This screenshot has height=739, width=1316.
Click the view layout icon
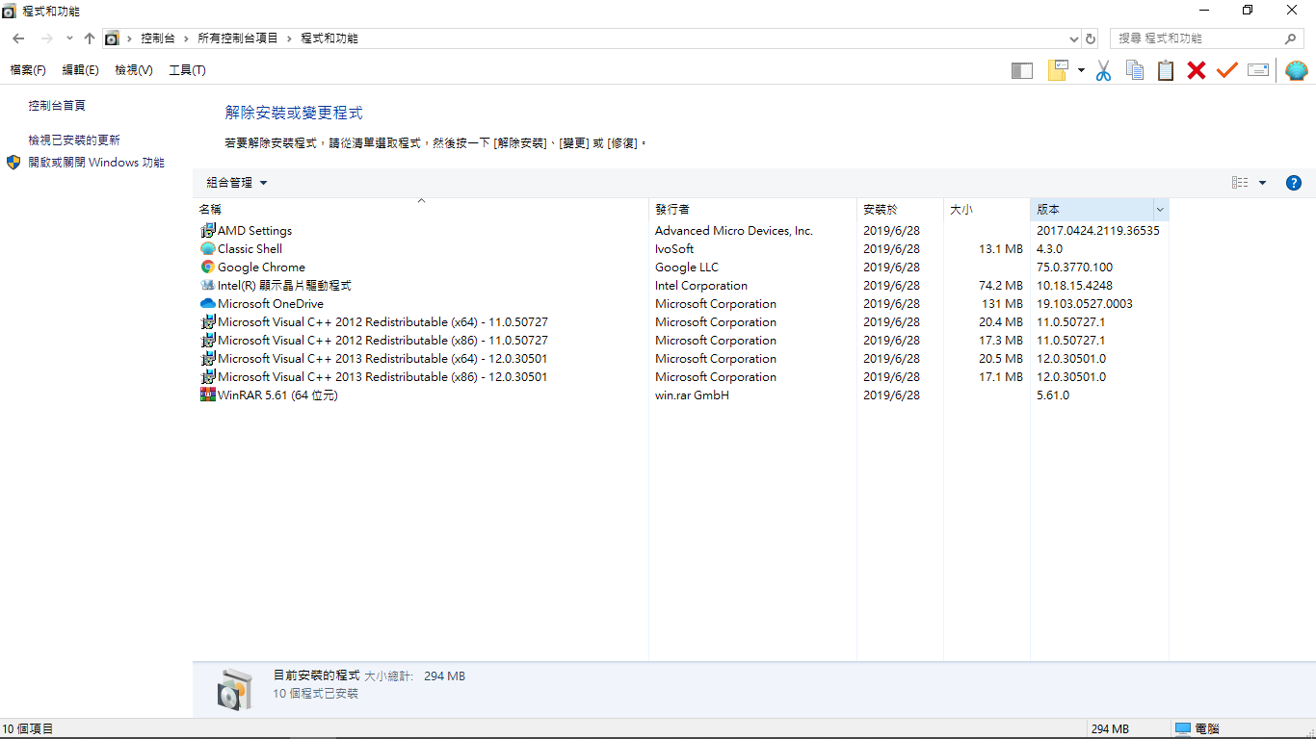coord(1240,183)
